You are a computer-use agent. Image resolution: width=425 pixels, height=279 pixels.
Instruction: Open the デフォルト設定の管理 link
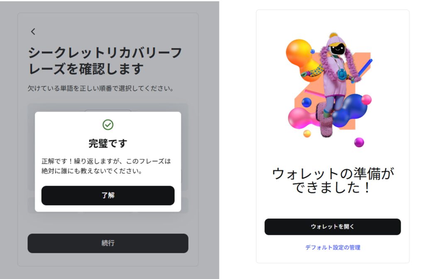click(332, 248)
